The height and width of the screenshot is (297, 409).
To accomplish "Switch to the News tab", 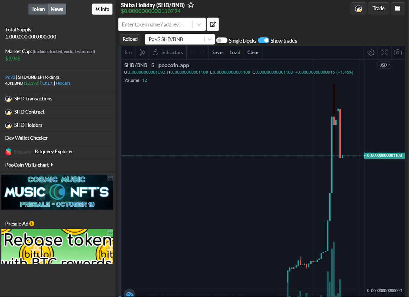I will (x=57, y=9).
